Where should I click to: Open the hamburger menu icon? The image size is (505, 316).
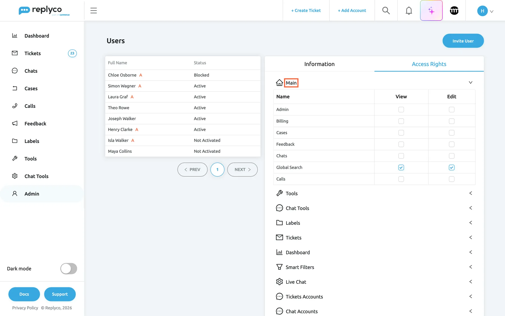click(93, 10)
